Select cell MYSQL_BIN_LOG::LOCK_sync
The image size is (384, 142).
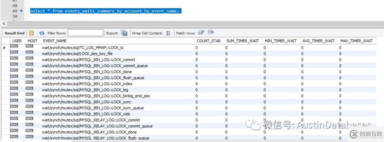click(x=86, y=102)
